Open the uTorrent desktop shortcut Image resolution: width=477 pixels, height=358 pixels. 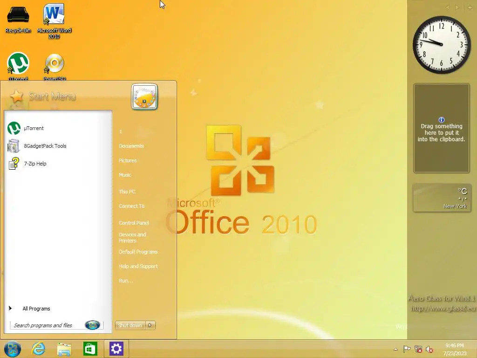pos(18,66)
